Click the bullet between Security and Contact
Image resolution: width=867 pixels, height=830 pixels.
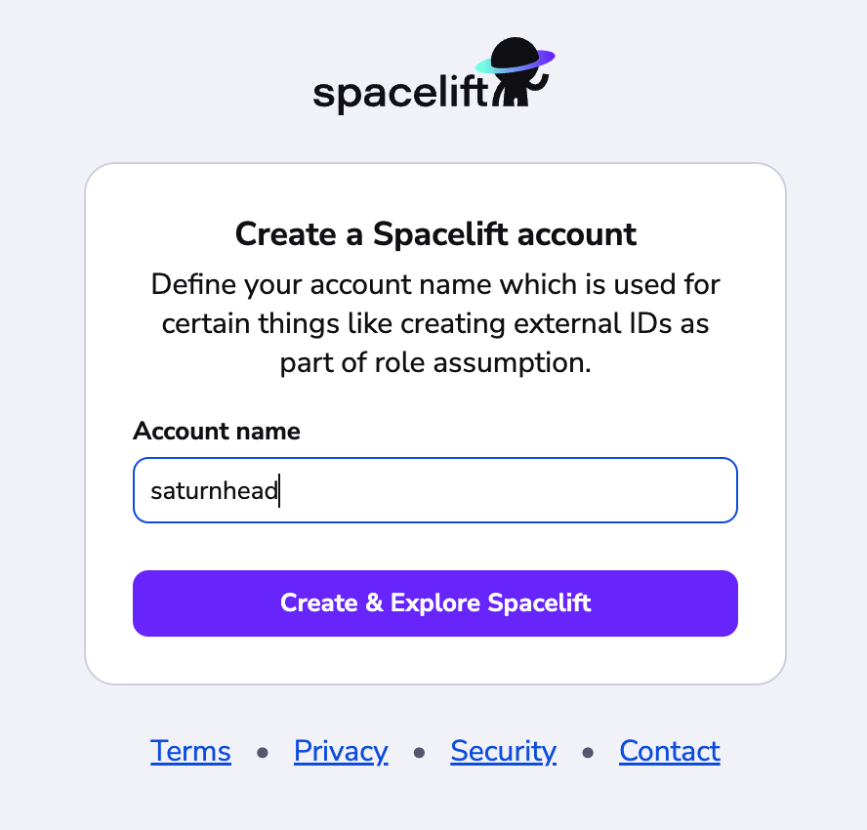[587, 752]
